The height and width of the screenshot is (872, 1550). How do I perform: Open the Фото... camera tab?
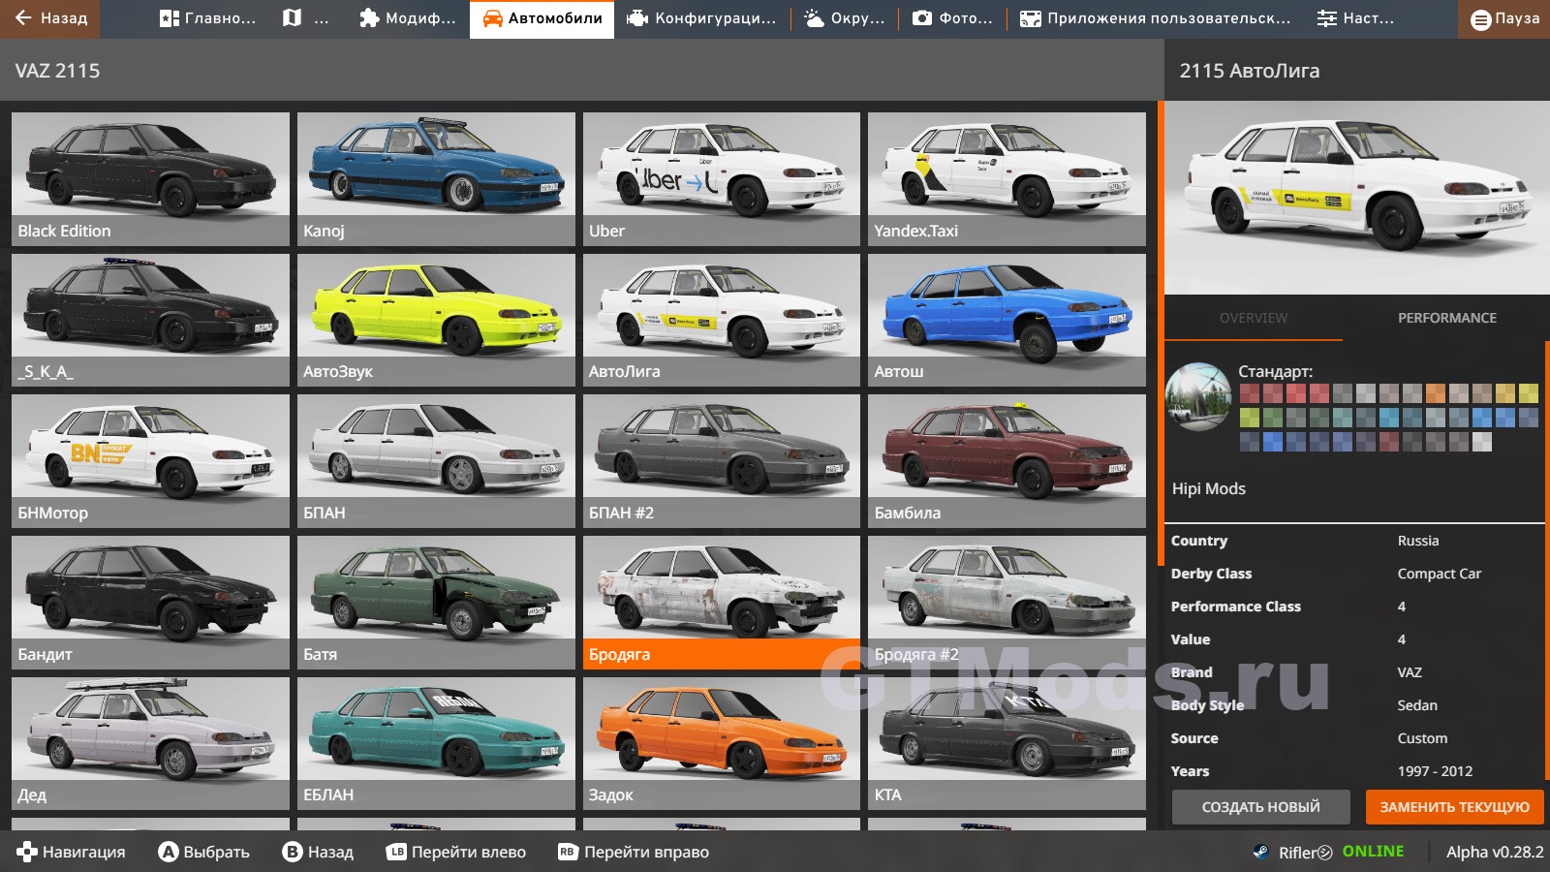pyautogui.click(x=952, y=18)
